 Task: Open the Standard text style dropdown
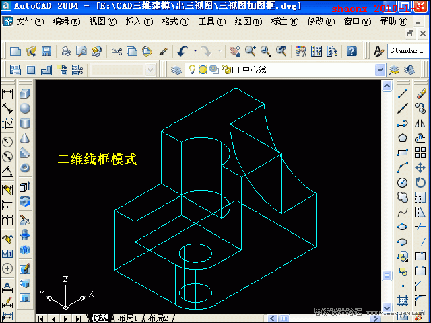[406, 51]
